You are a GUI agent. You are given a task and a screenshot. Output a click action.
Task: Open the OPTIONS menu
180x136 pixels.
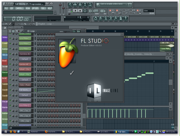pyautogui.click(x=35, y=8)
